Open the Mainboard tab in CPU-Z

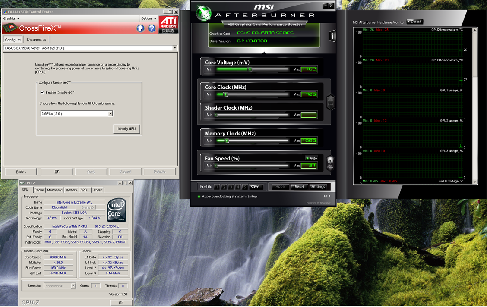click(55, 190)
